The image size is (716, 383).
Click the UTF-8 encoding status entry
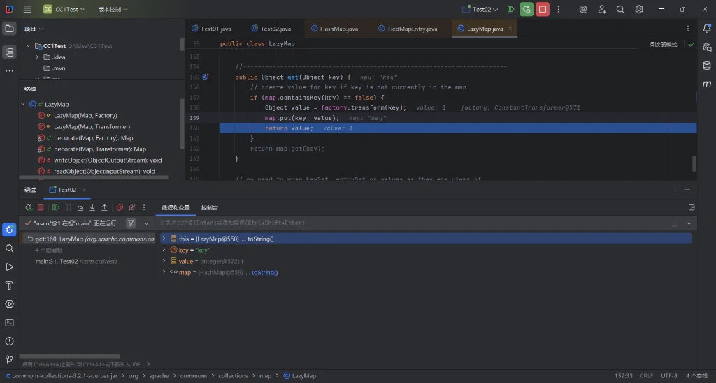669,376
